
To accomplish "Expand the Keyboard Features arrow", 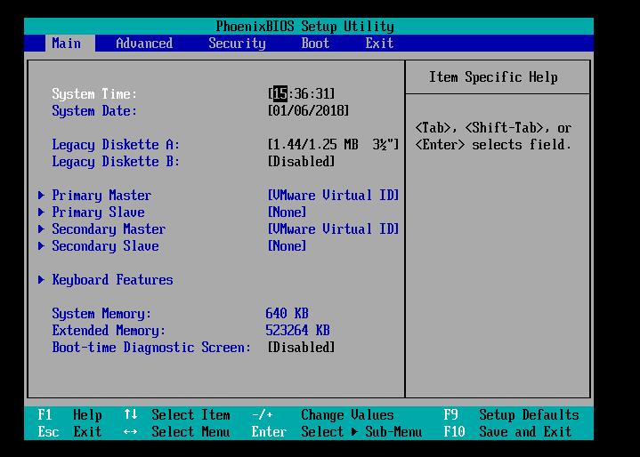I will click(x=41, y=280).
